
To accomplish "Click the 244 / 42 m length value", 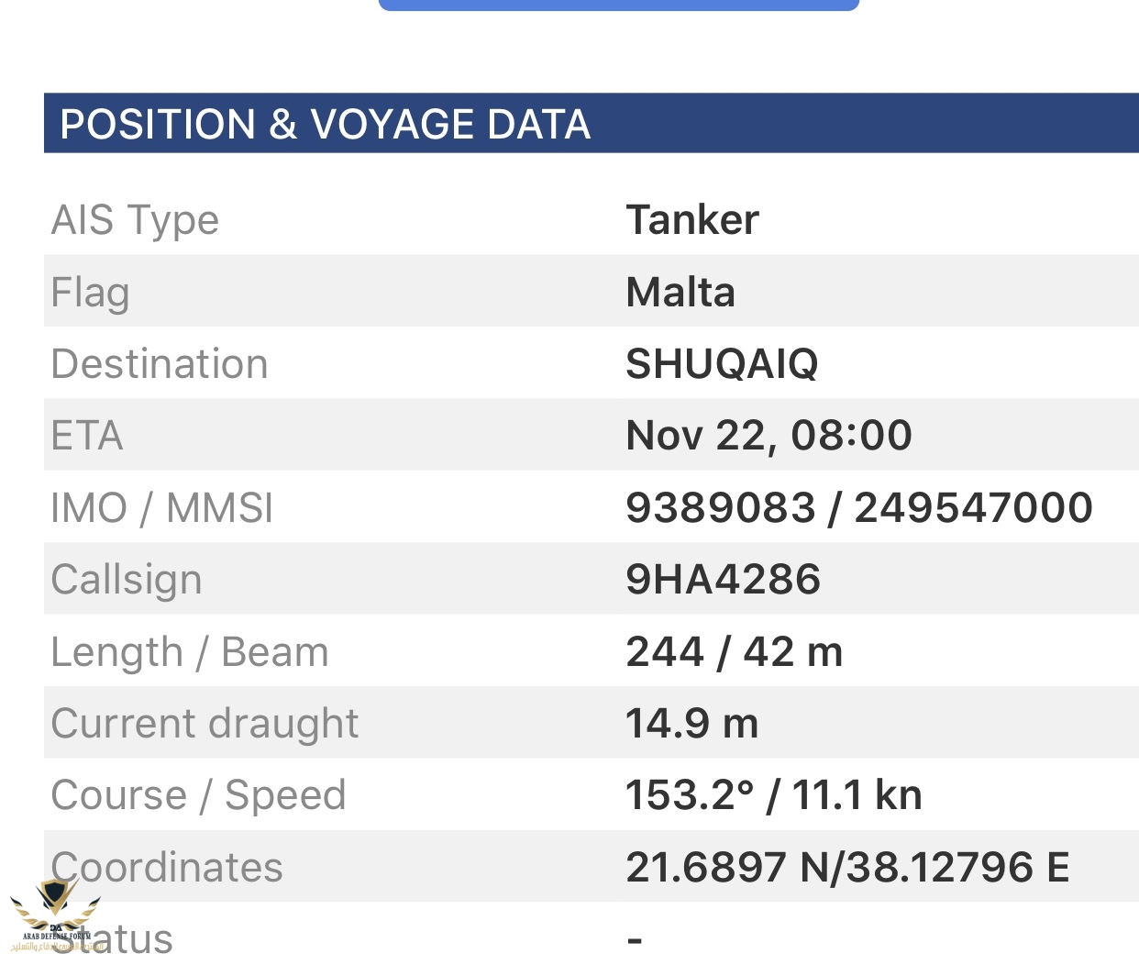I will click(x=734, y=652).
